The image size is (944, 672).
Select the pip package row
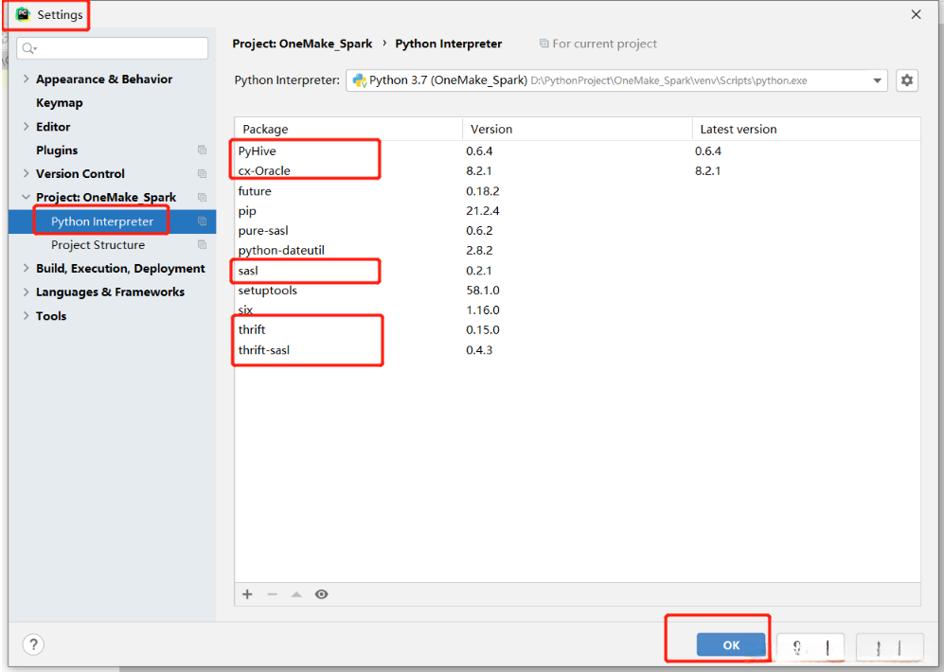point(578,210)
